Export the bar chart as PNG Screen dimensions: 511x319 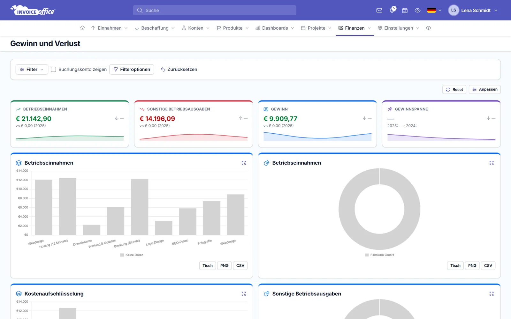coord(225,266)
